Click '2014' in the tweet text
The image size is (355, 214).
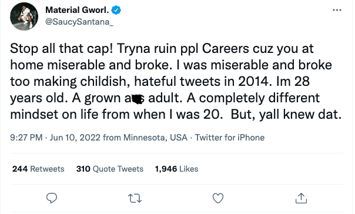click(x=255, y=82)
